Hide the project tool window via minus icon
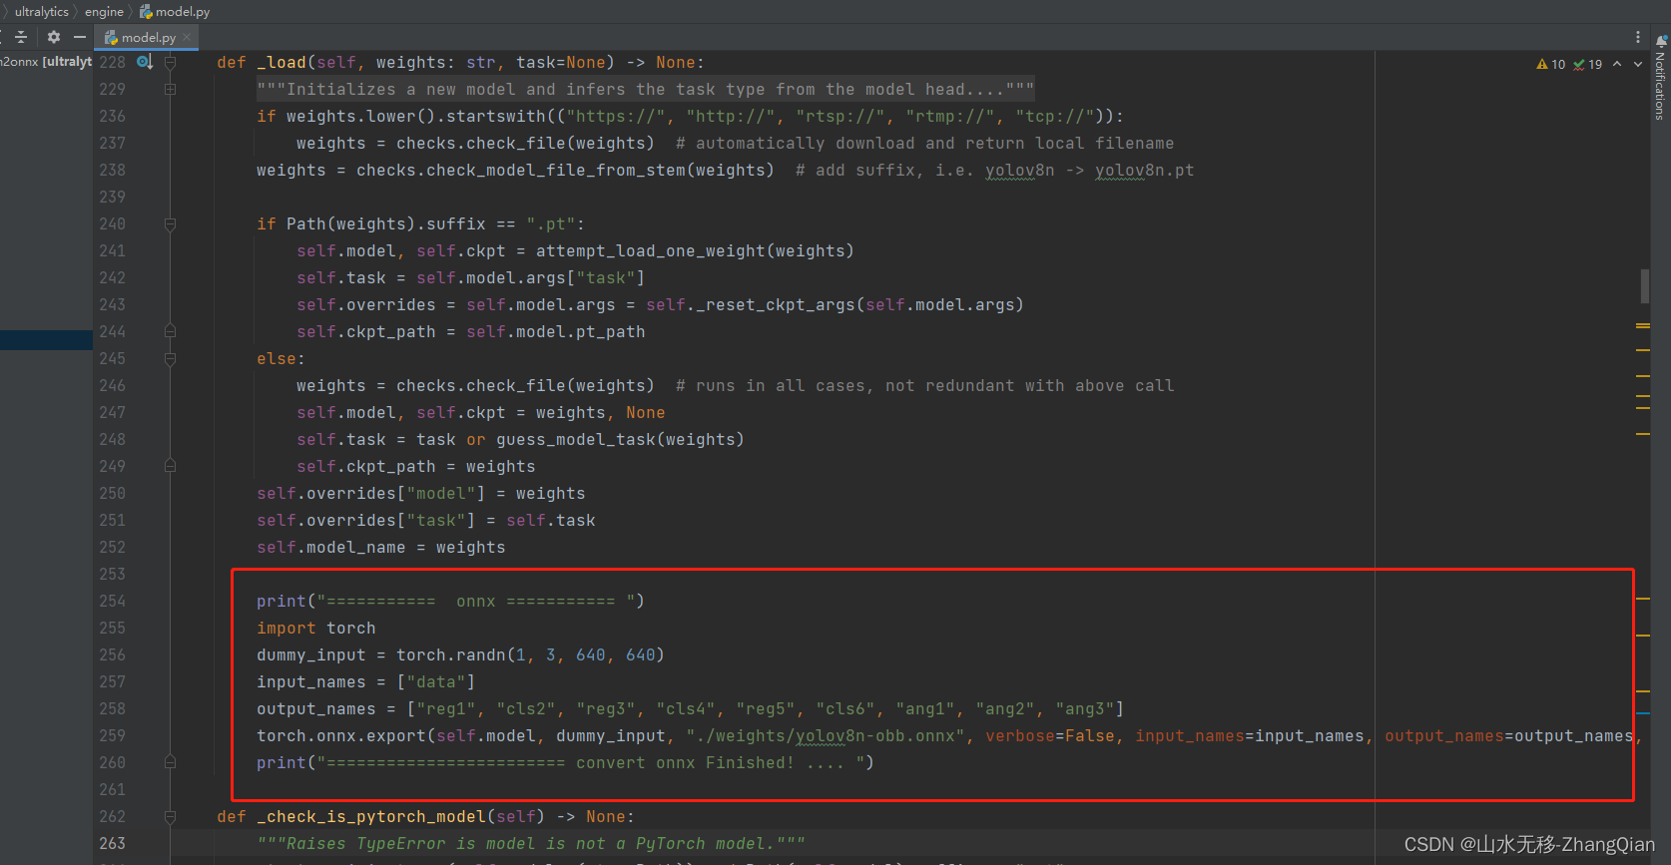The height and width of the screenshot is (865, 1671). [80, 37]
